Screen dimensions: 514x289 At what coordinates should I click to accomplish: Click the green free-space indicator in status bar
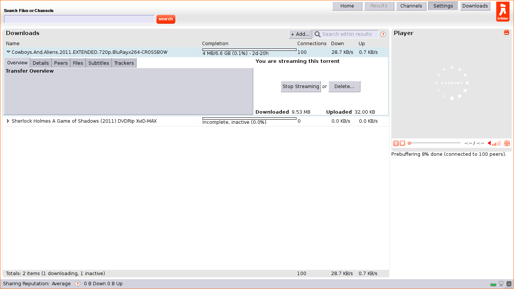[493, 284]
